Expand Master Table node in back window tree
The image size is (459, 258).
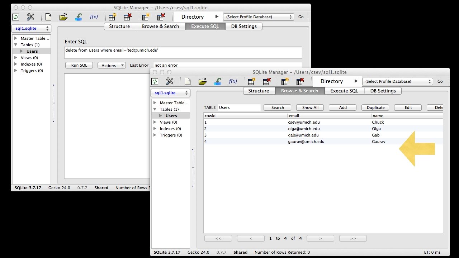[16, 38]
